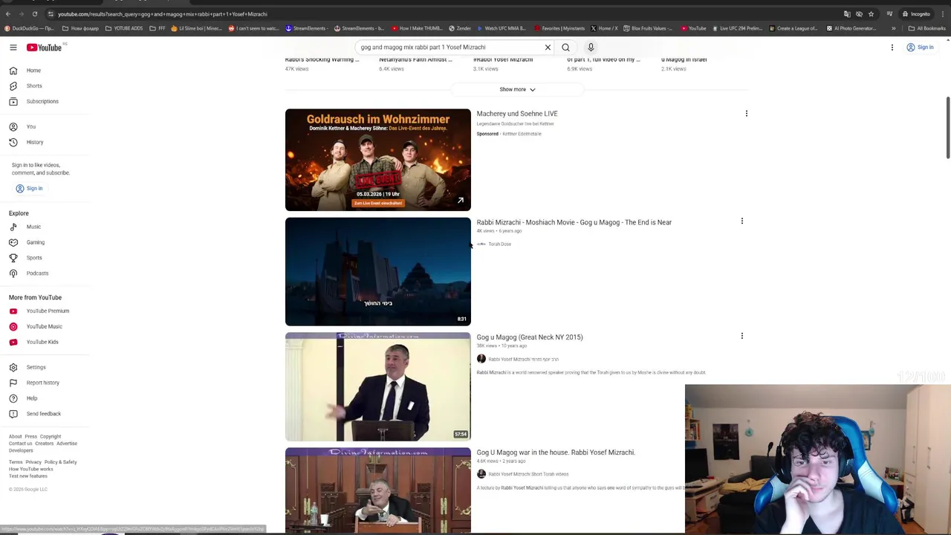
Task: Reload the page in the browser
Action: coord(36,14)
